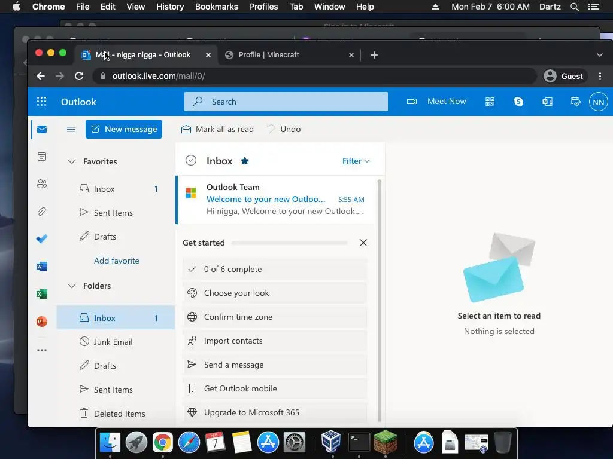Open Sent Items under Folders

pos(116,390)
